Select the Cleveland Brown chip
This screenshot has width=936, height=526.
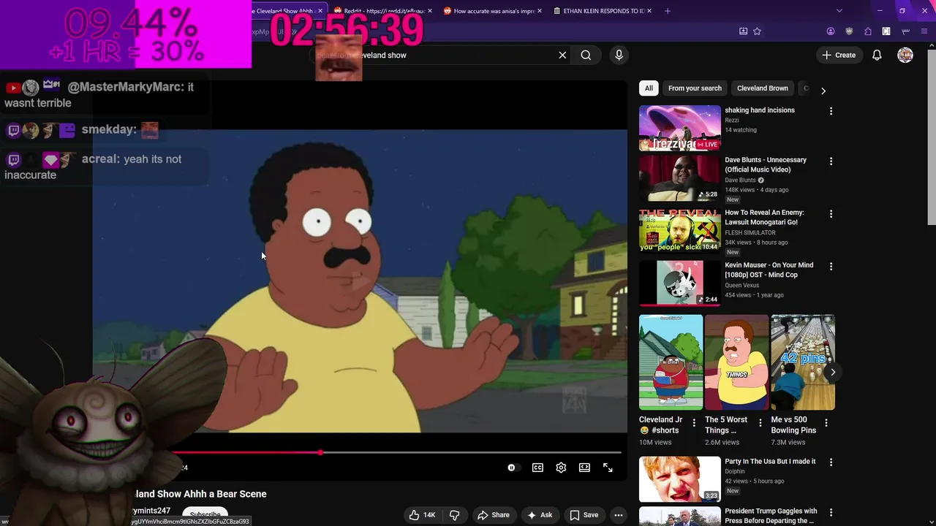[x=762, y=88]
